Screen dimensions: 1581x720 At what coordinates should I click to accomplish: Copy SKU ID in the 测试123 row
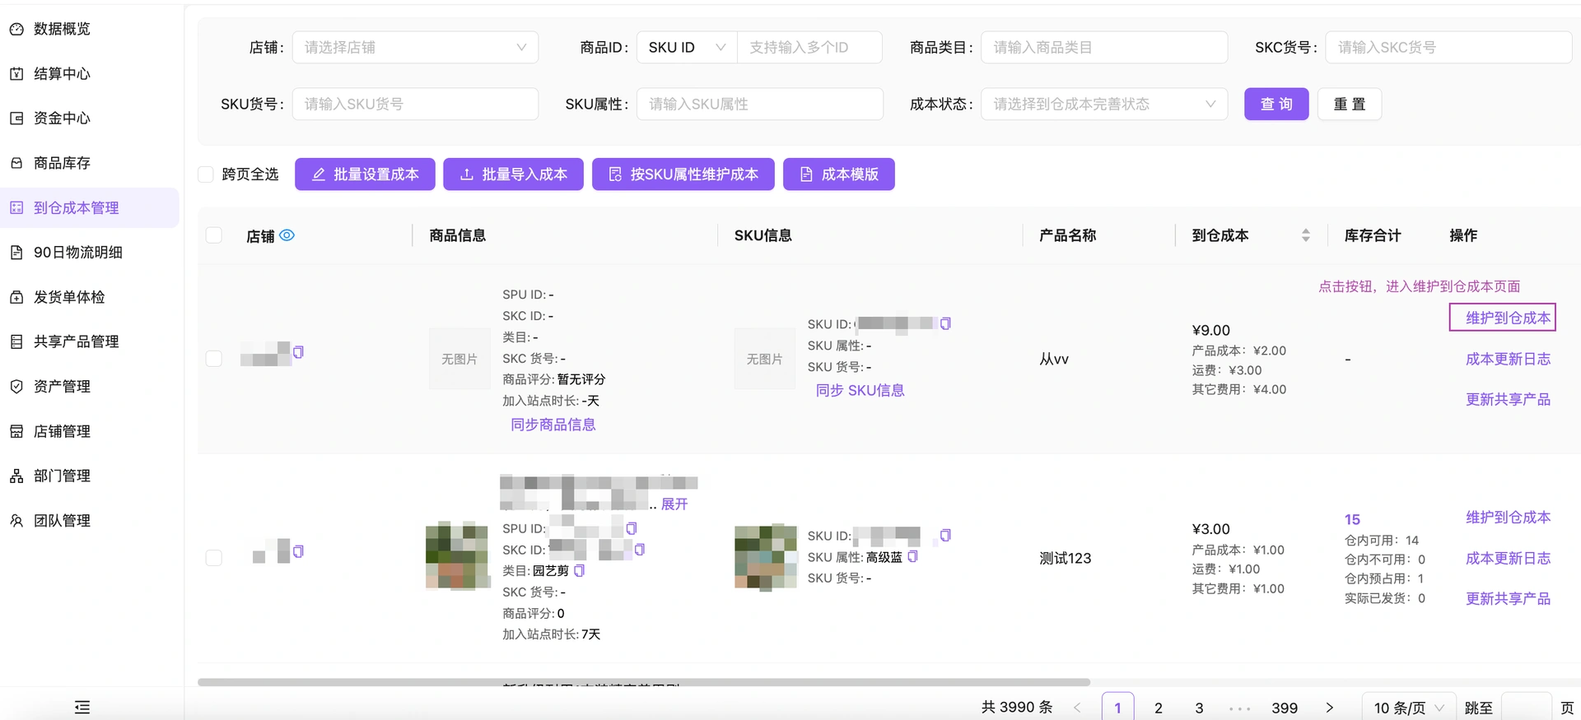[945, 536]
